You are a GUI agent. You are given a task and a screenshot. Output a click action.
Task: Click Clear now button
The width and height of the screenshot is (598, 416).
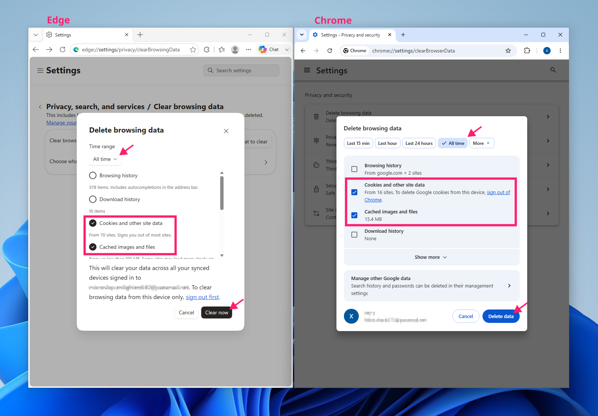point(216,312)
